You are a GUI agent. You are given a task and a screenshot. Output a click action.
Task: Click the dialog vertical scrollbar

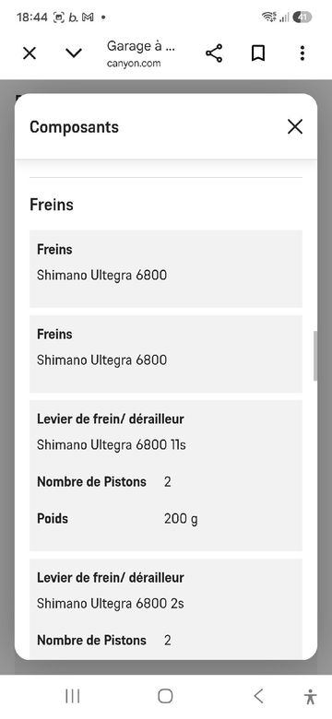tap(315, 356)
